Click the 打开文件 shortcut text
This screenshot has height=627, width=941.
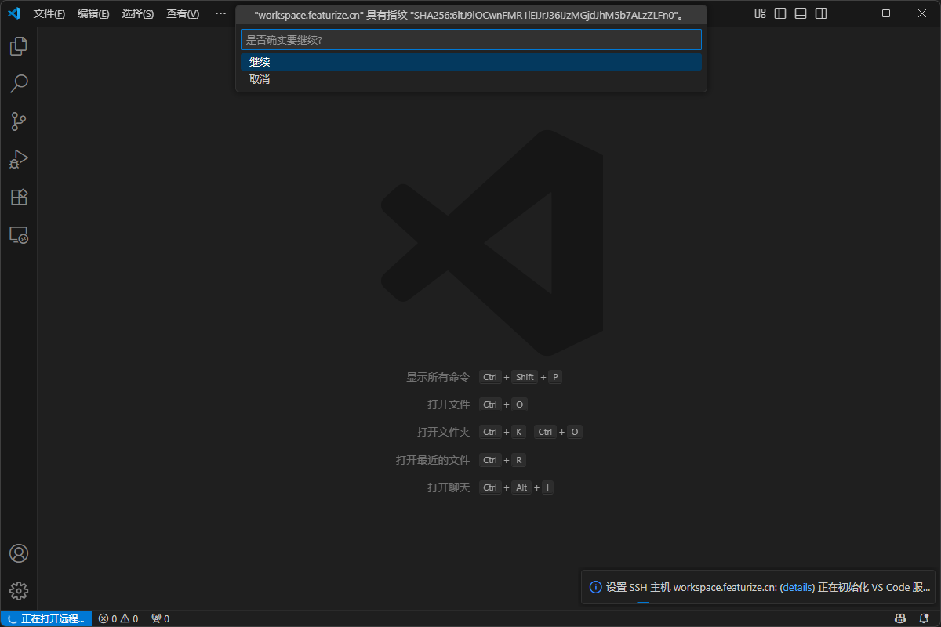(x=449, y=404)
